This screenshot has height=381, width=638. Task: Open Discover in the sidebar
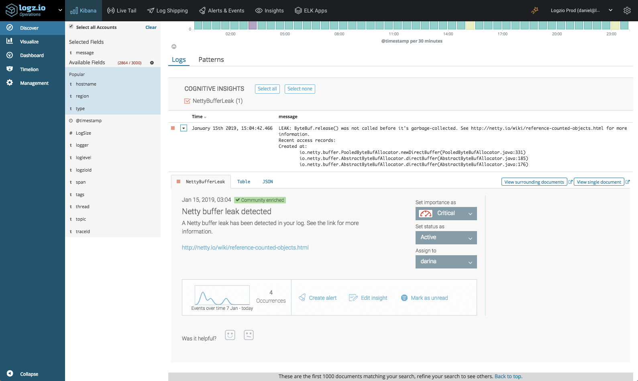(x=33, y=28)
